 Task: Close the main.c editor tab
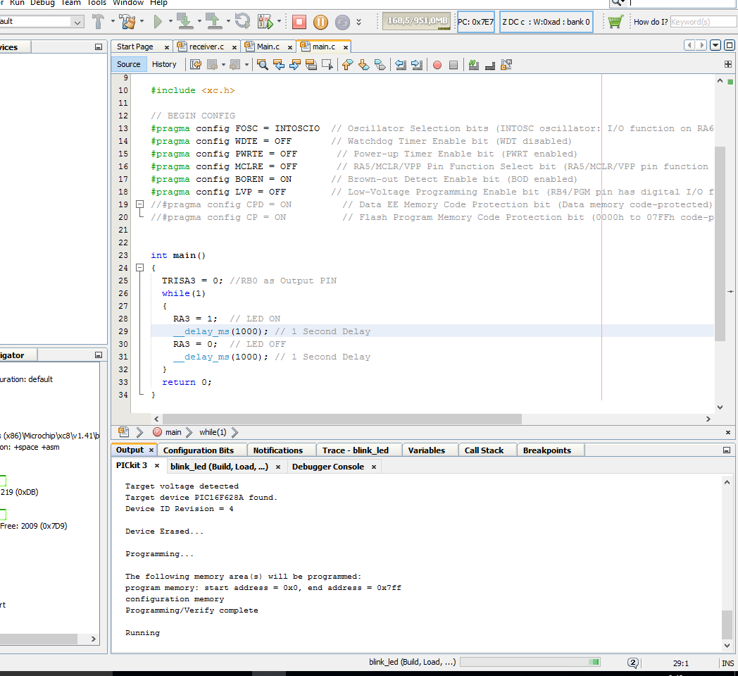click(x=346, y=47)
